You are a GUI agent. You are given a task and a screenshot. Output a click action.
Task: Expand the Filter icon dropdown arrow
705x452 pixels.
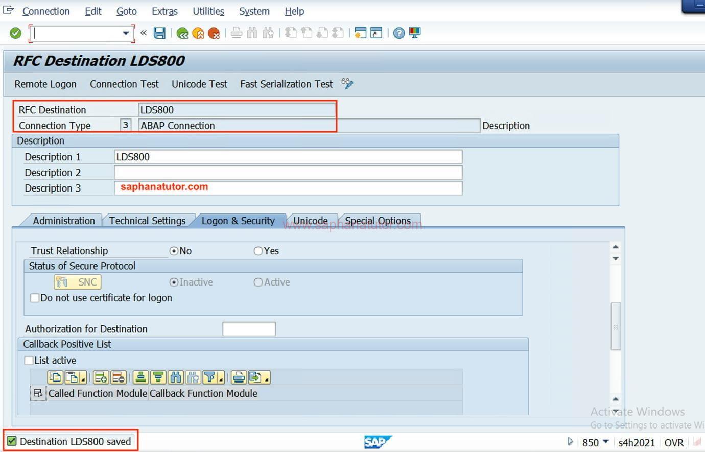[221, 380]
